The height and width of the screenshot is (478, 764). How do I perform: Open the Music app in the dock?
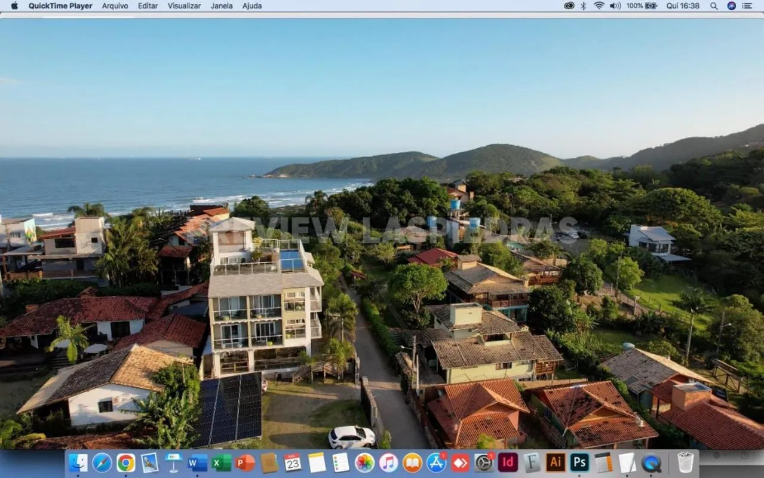(x=388, y=462)
